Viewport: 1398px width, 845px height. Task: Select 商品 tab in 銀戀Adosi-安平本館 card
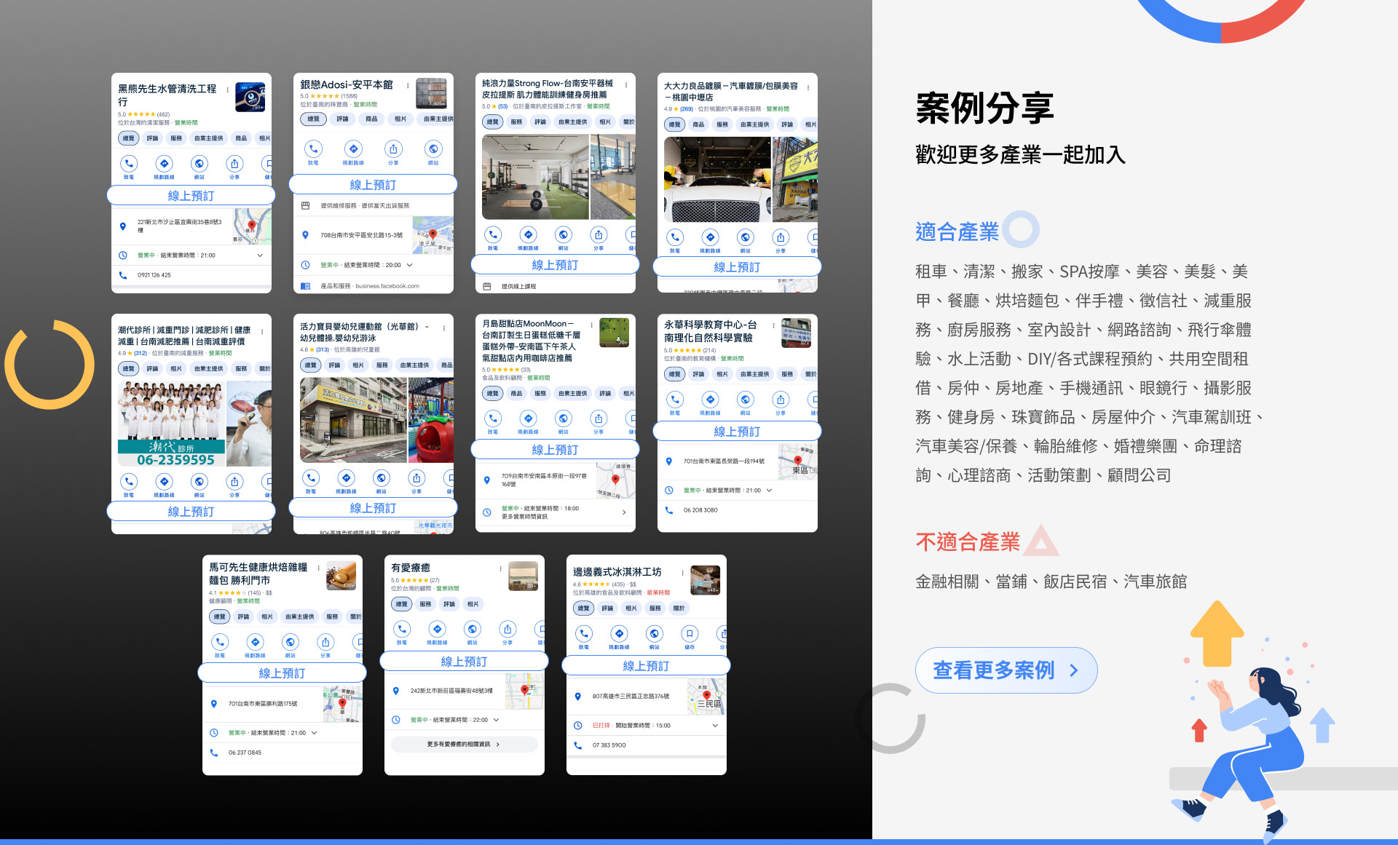pyautogui.click(x=371, y=119)
